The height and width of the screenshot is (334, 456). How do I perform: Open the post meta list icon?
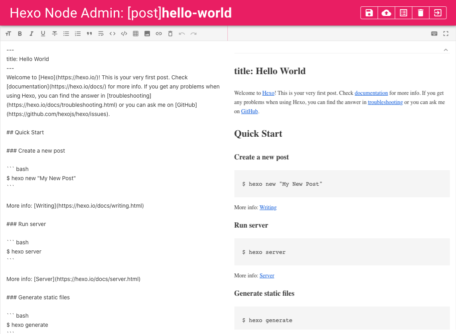[x=403, y=13]
